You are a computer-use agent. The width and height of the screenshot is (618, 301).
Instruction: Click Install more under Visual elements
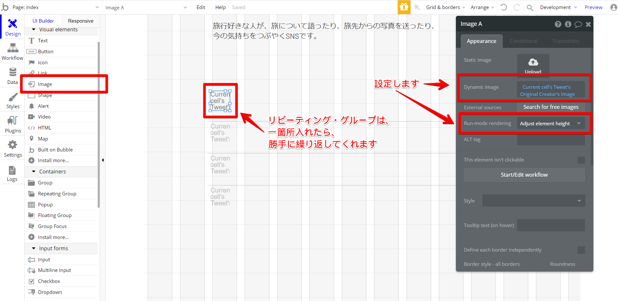point(61,160)
